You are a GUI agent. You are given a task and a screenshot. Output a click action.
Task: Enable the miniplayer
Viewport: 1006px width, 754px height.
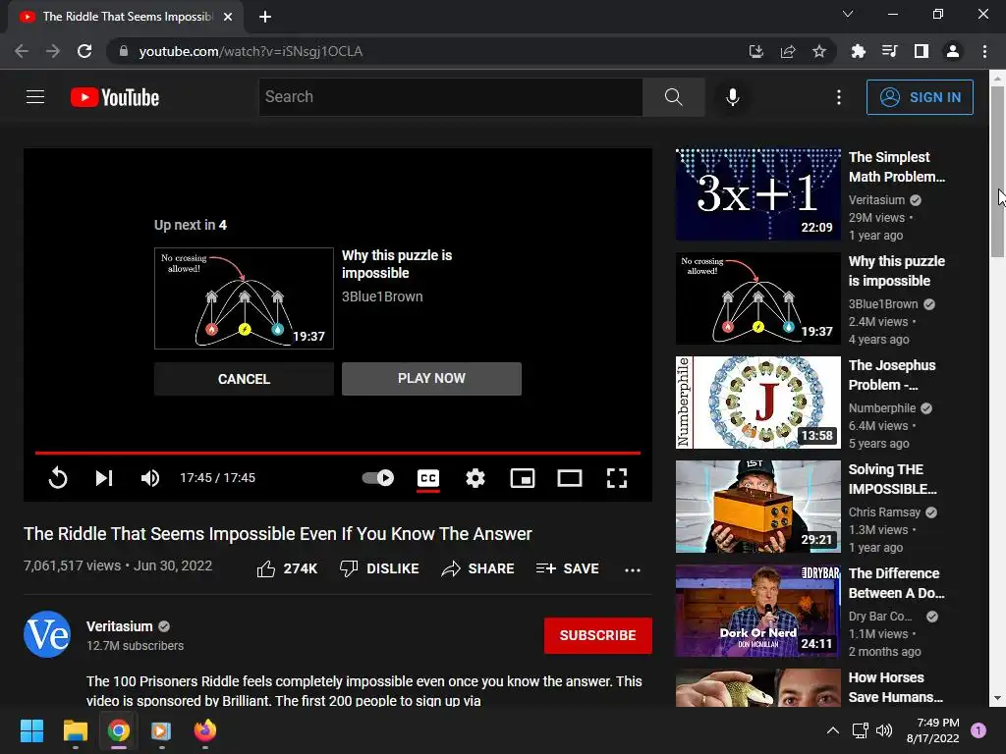(523, 478)
